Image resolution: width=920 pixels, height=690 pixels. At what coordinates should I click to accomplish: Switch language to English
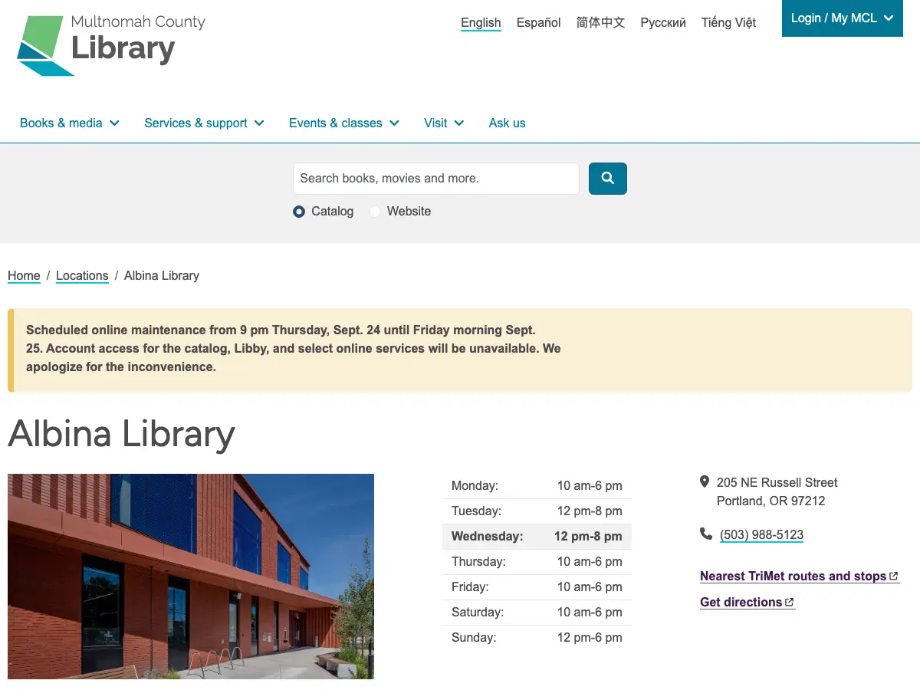pyautogui.click(x=481, y=23)
